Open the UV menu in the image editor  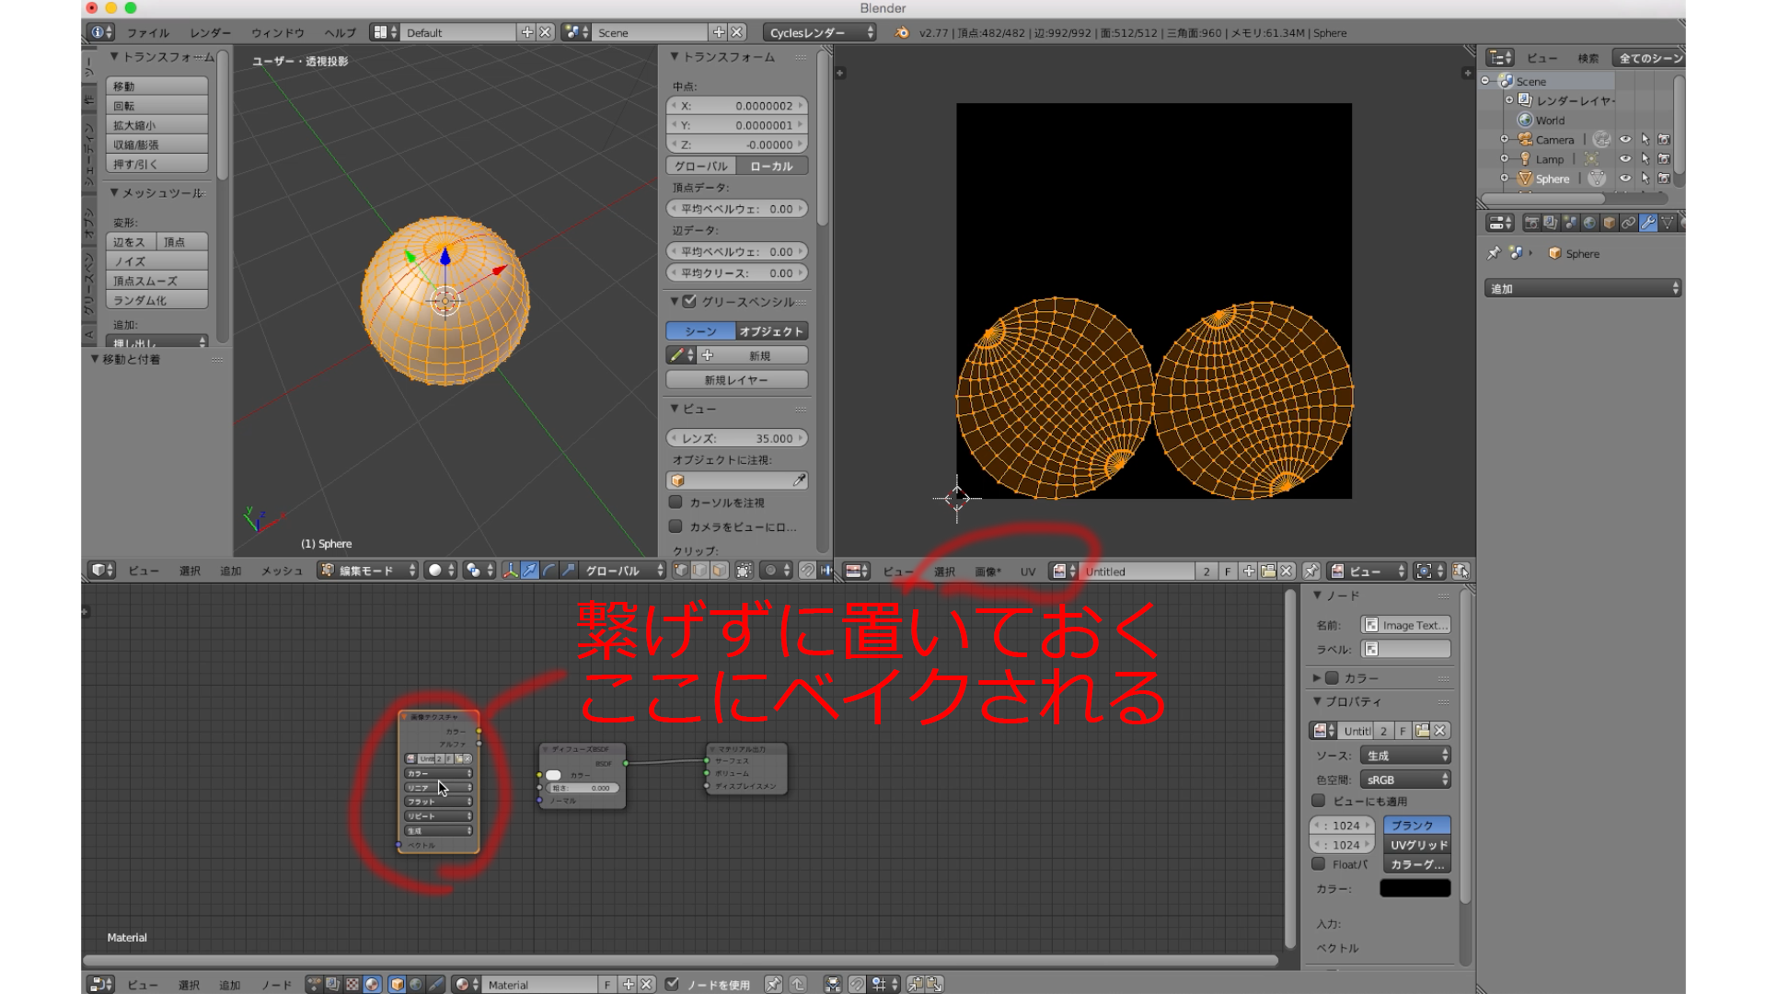(x=1027, y=572)
